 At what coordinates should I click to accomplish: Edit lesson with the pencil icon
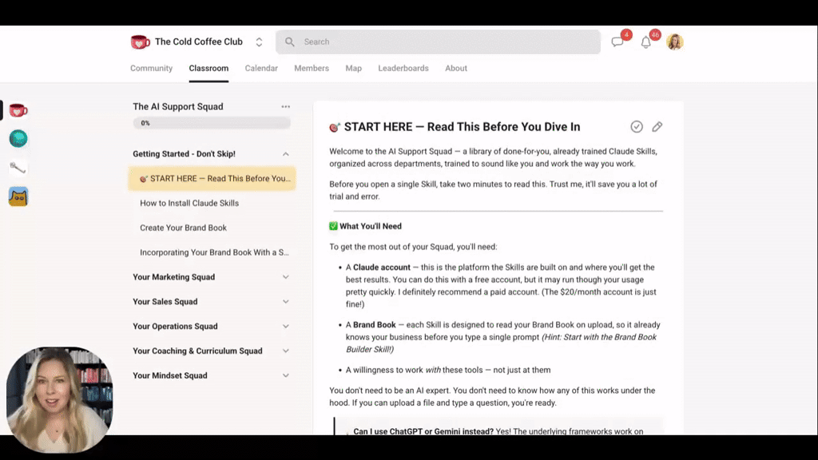(x=657, y=127)
